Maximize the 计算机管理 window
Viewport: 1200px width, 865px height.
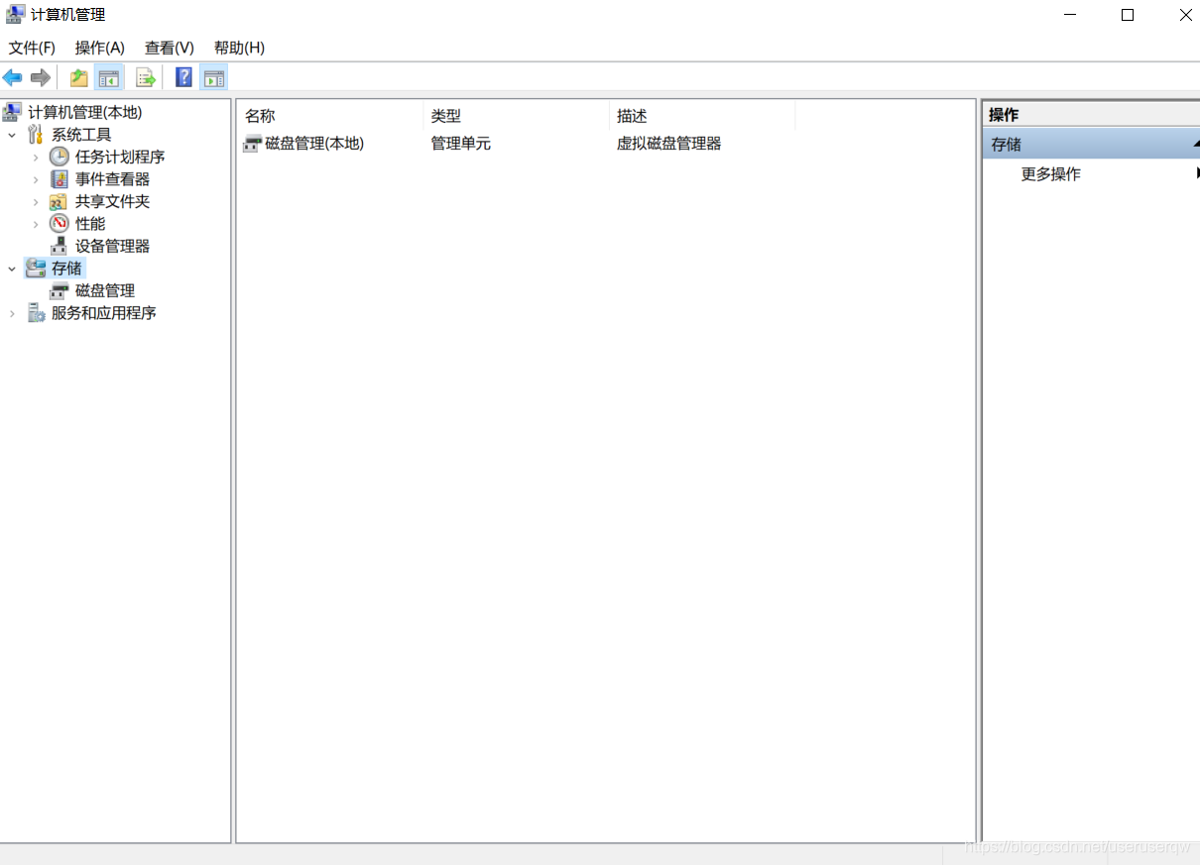click(x=1128, y=15)
